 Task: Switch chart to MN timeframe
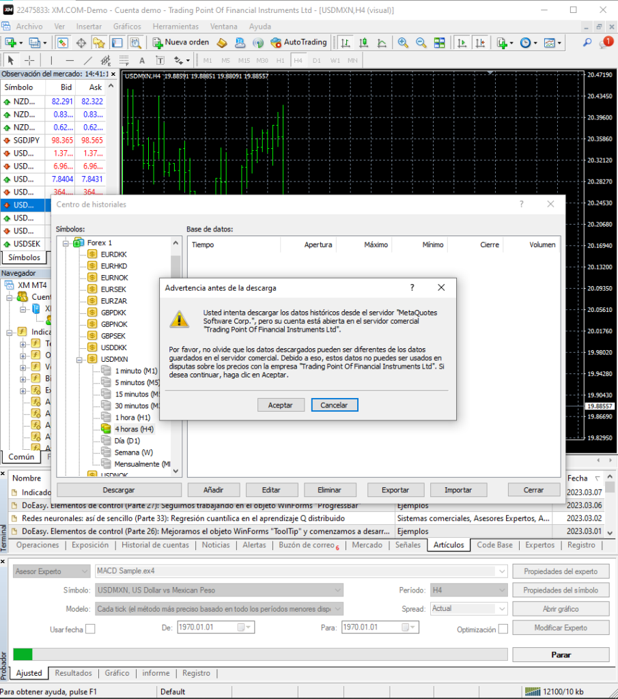point(352,61)
